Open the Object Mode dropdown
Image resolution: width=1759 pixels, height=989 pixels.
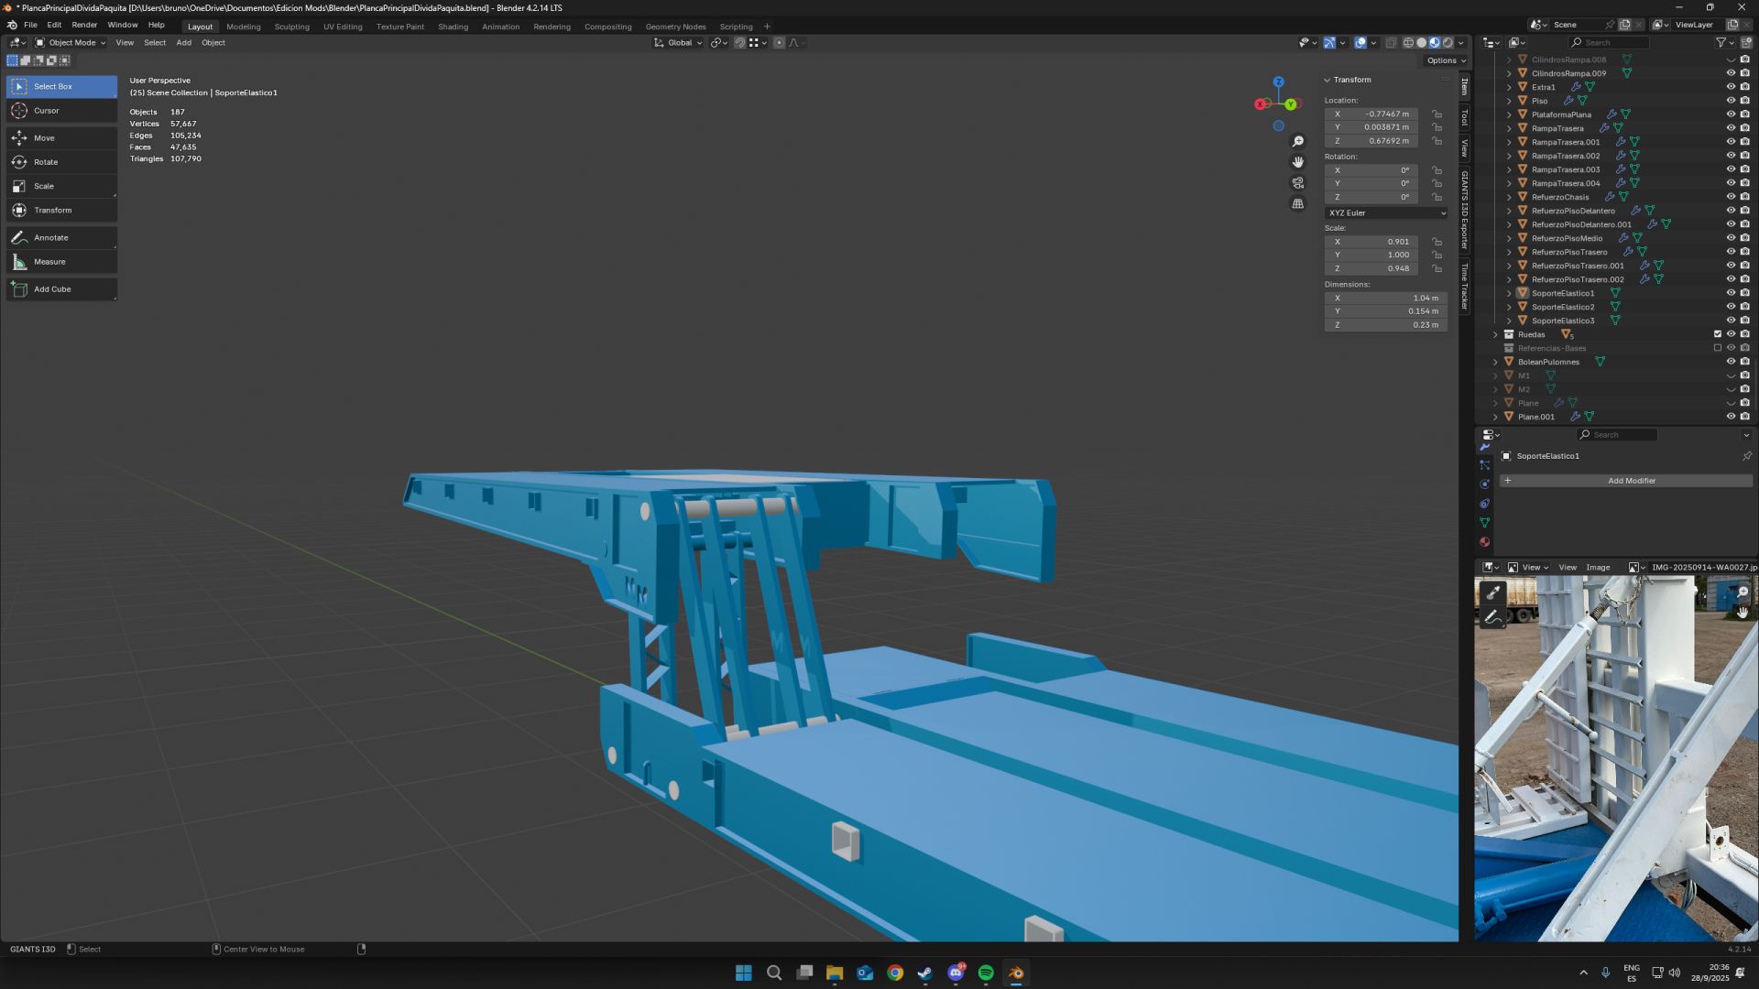(71, 43)
